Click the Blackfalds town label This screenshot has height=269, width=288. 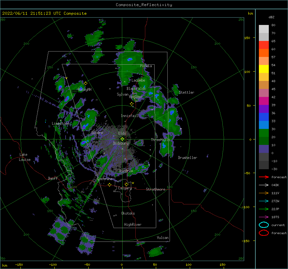tap(136, 89)
